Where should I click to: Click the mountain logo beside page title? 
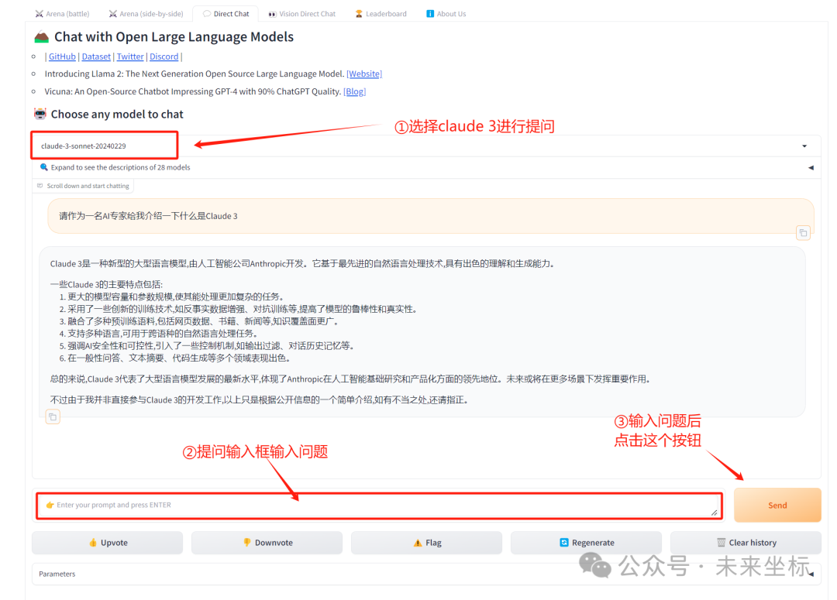click(41, 37)
